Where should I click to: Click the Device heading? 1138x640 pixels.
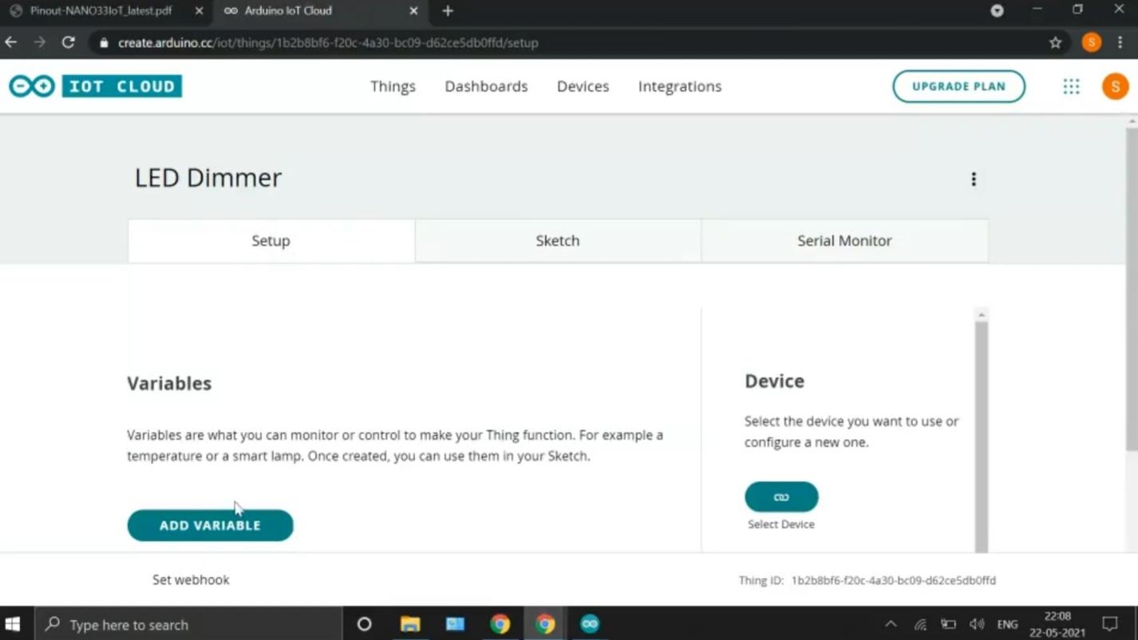click(774, 381)
